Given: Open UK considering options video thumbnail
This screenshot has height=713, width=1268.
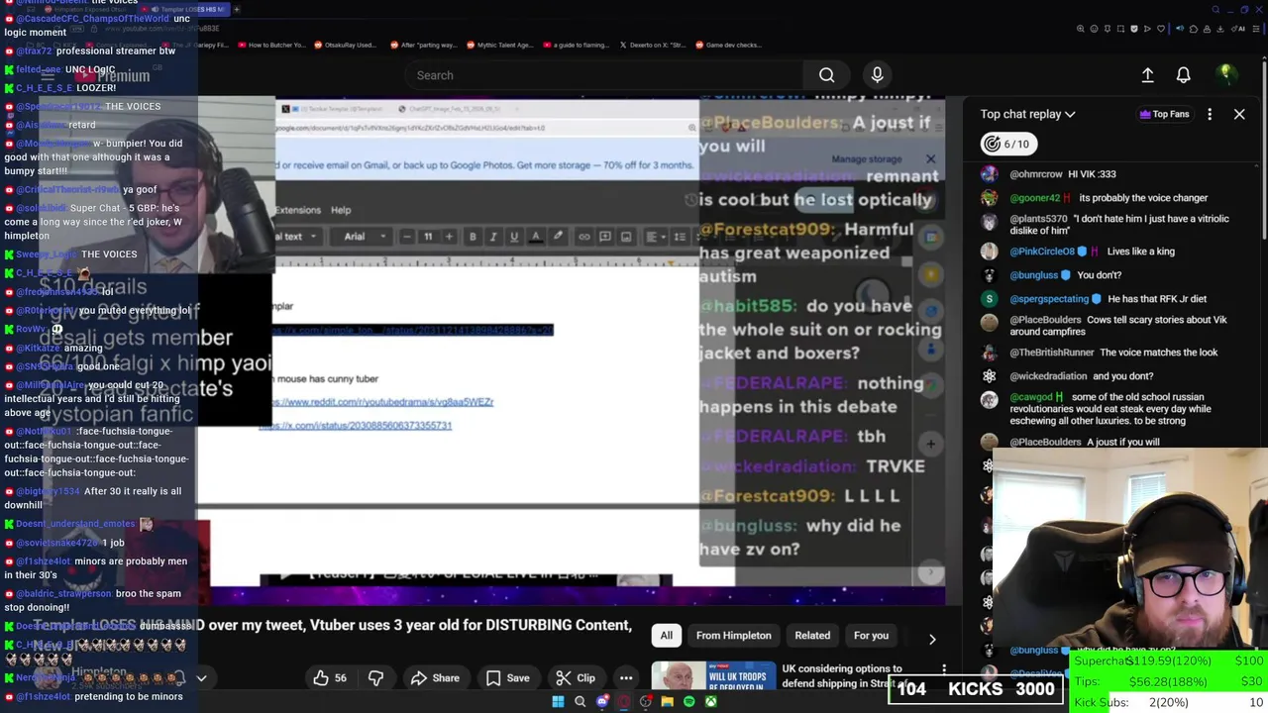Looking at the screenshot, I should tap(714, 676).
